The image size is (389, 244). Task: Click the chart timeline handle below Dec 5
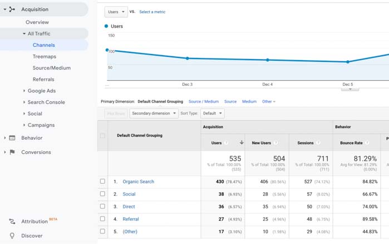(350, 89)
